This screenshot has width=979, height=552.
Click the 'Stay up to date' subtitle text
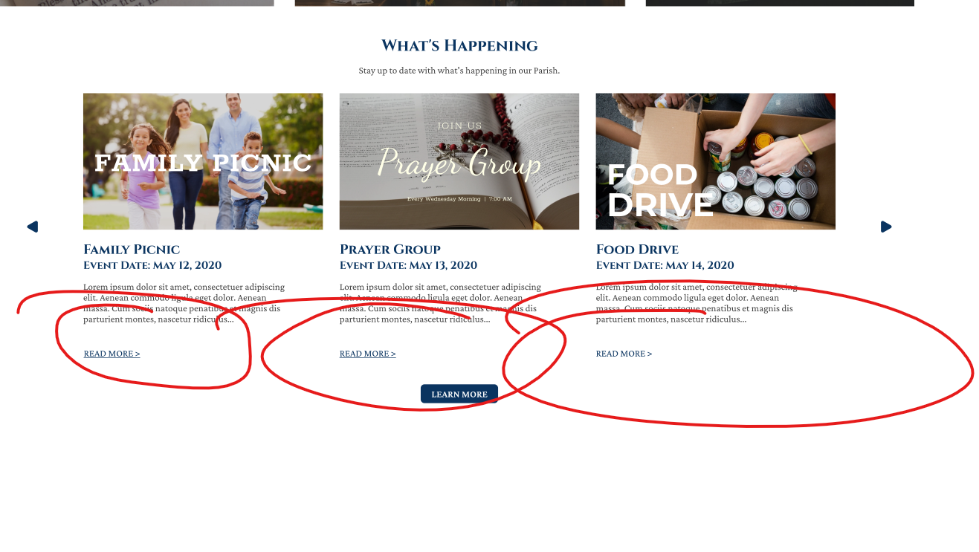click(x=459, y=71)
